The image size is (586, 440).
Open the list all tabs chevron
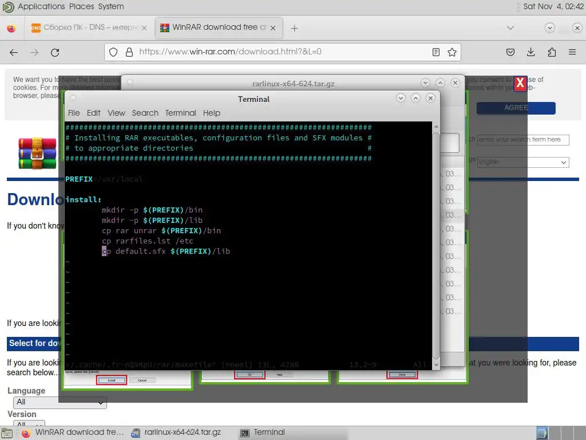tap(510, 28)
